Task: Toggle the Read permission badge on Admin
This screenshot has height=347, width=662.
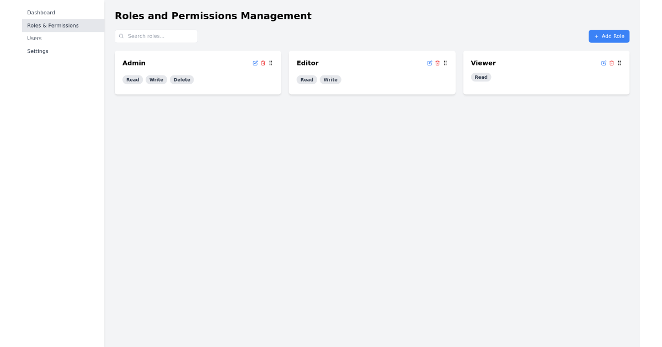Action: 132,79
